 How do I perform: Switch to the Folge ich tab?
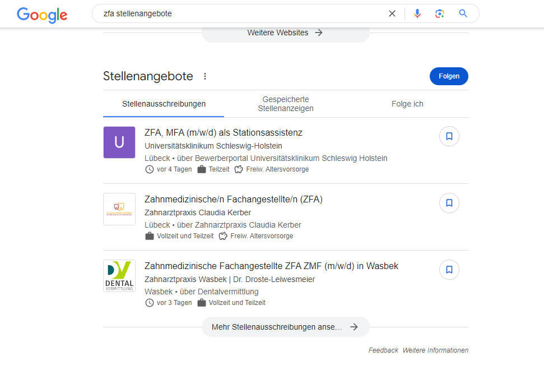pos(407,104)
